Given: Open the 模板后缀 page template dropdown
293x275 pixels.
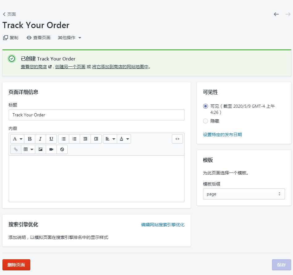Looking at the screenshot, I should 244,194.
